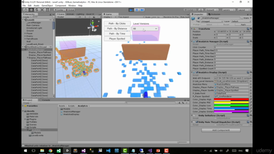
Task: Click the Click Counter input field
Action: pos(233,47)
